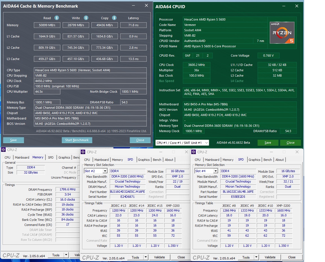Click the Write info icon in AIDA64 Benchmark

point(86,18)
